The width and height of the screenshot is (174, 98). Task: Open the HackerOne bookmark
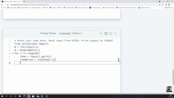pyautogui.click(x=131, y=8)
